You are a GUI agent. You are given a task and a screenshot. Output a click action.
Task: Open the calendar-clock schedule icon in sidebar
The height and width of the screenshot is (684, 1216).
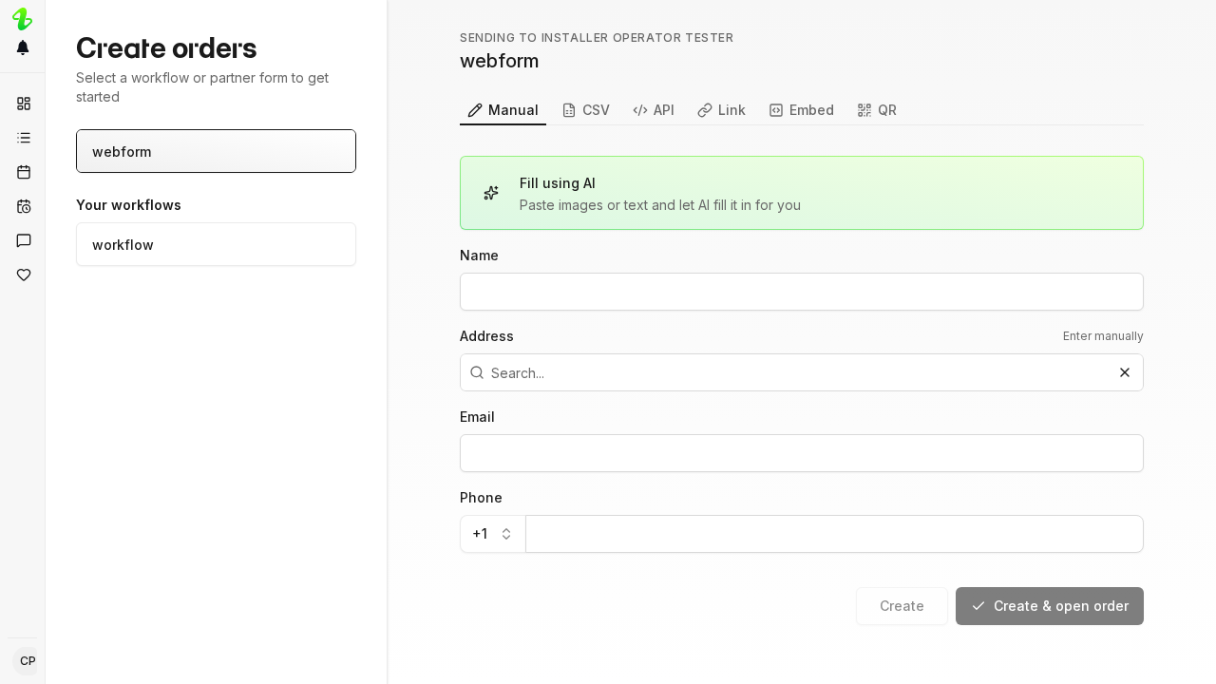click(x=24, y=206)
